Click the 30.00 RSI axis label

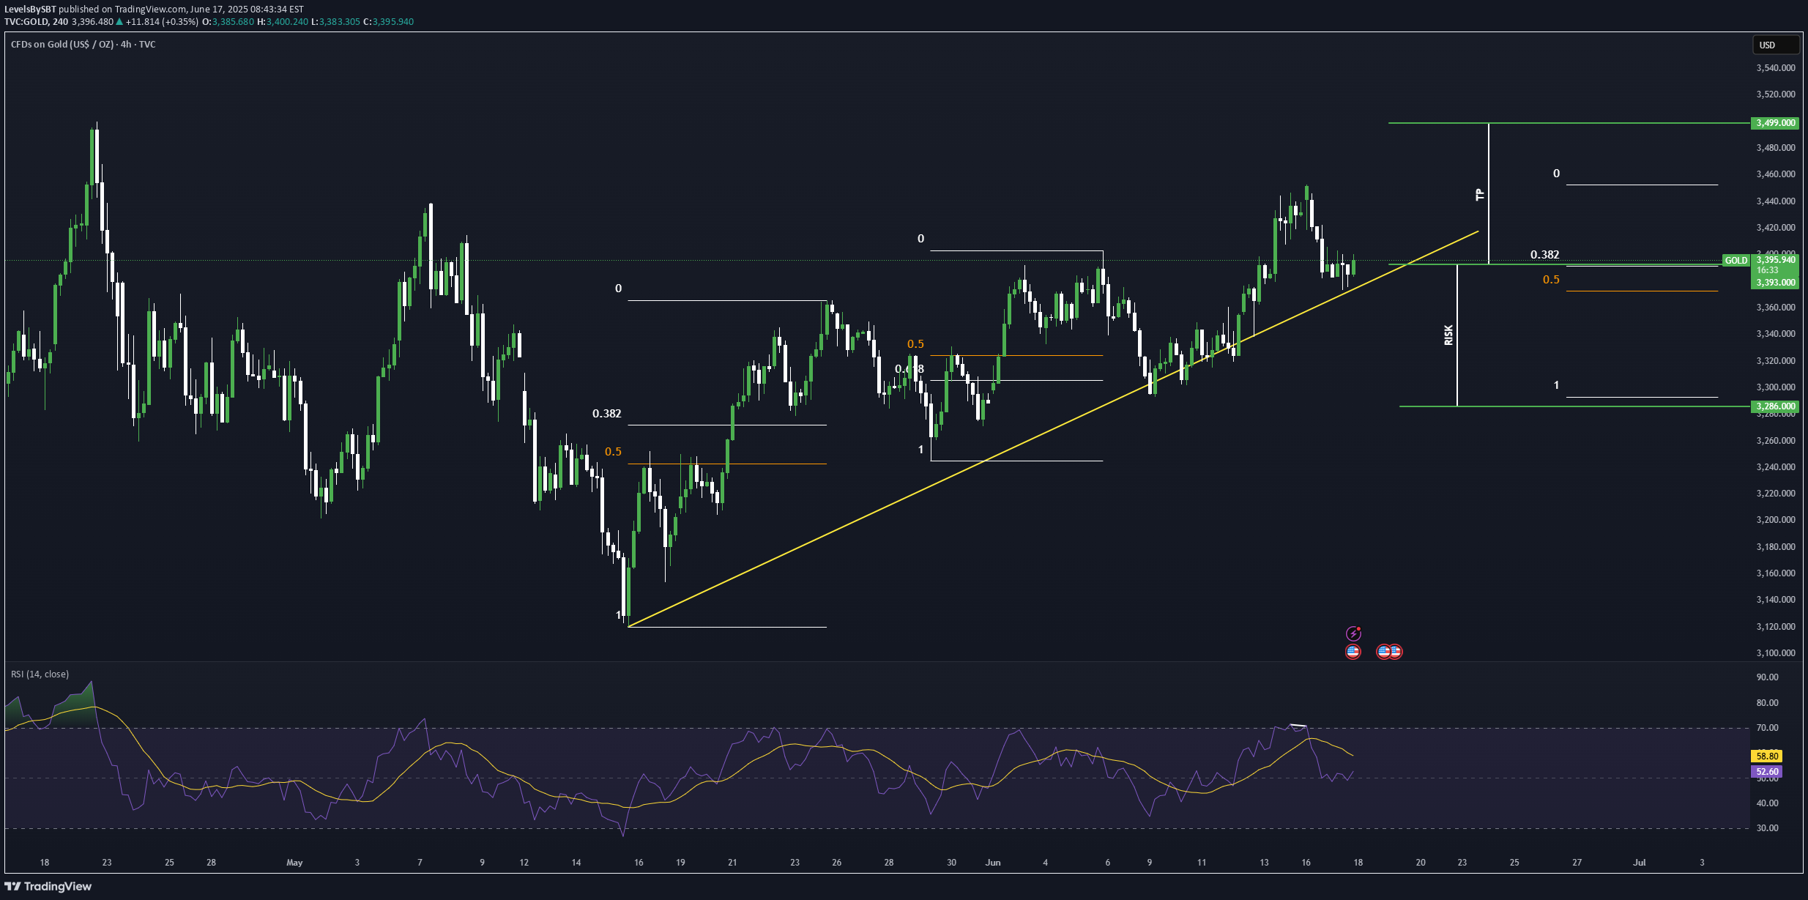coord(1767,828)
